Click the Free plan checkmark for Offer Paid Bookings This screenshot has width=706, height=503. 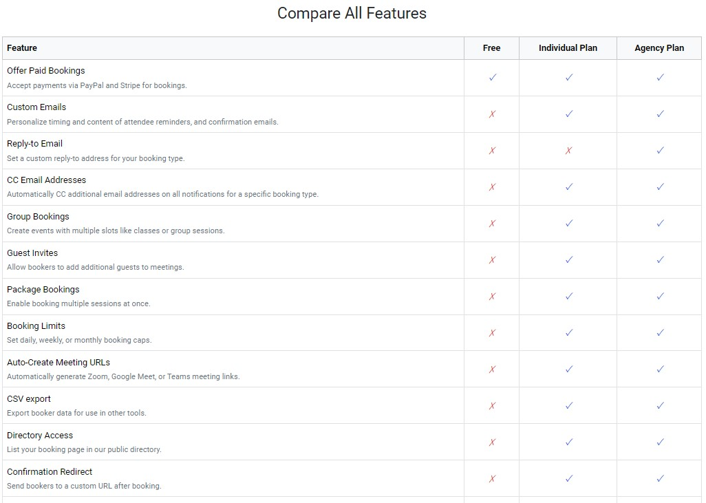[x=492, y=78]
